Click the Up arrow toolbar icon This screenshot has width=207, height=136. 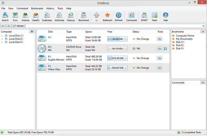pyautogui.click(x=97, y=17)
